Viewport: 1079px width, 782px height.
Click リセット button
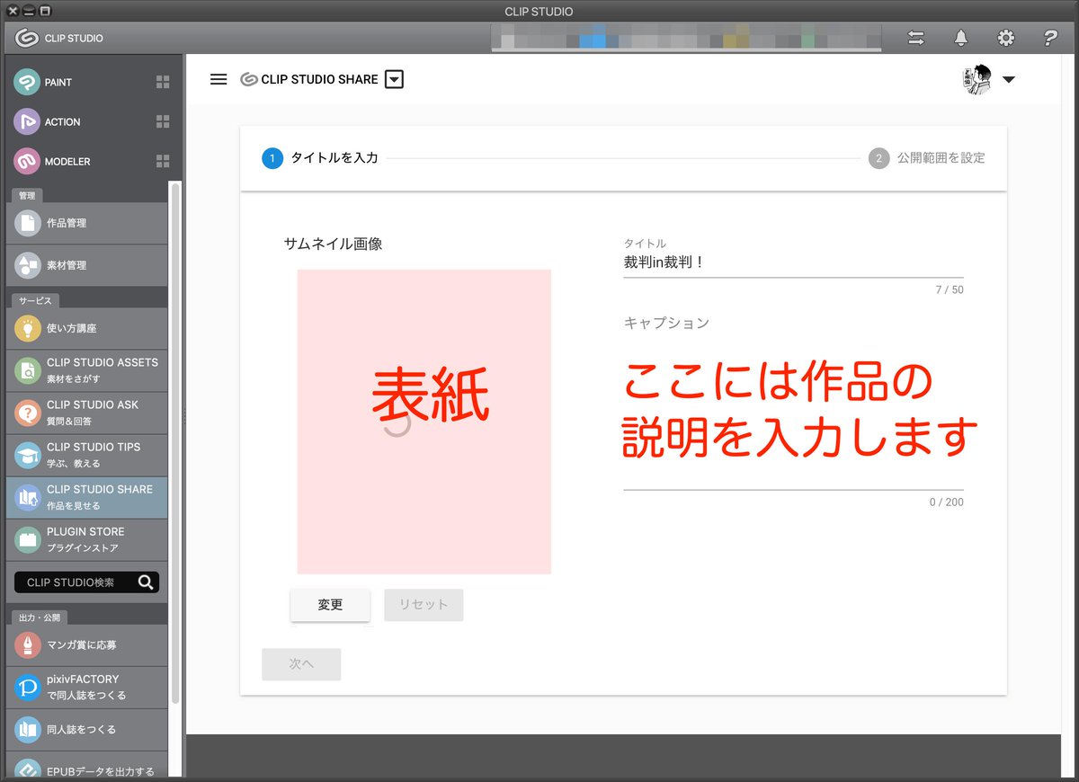(424, 605)
